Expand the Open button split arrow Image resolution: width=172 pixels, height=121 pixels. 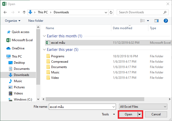pos(140,114)
